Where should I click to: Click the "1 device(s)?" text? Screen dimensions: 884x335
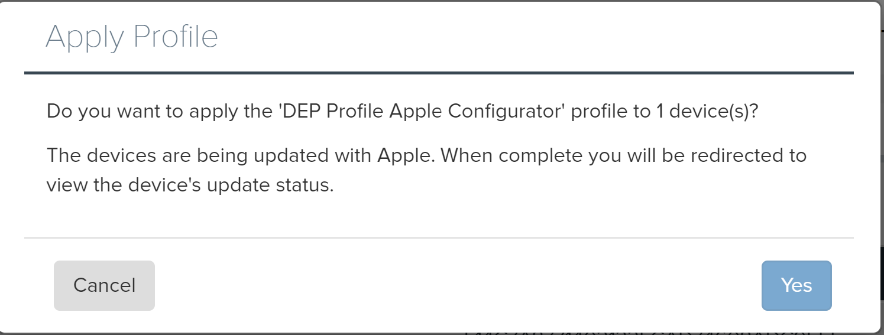[707, 111]
